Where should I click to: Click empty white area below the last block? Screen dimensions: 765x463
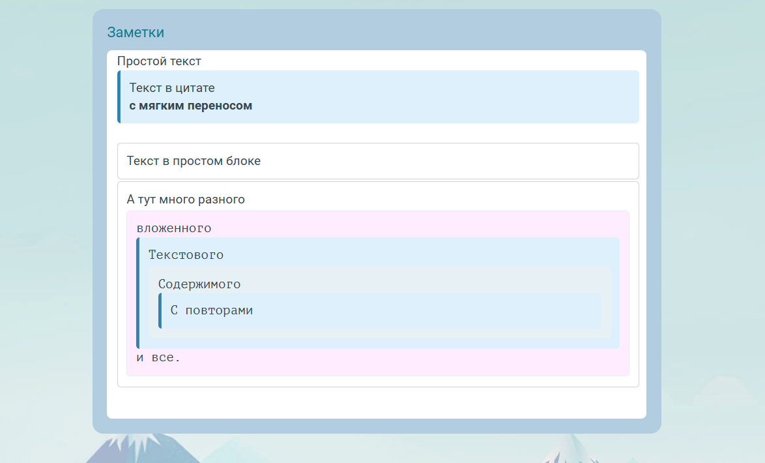point(377,403)
